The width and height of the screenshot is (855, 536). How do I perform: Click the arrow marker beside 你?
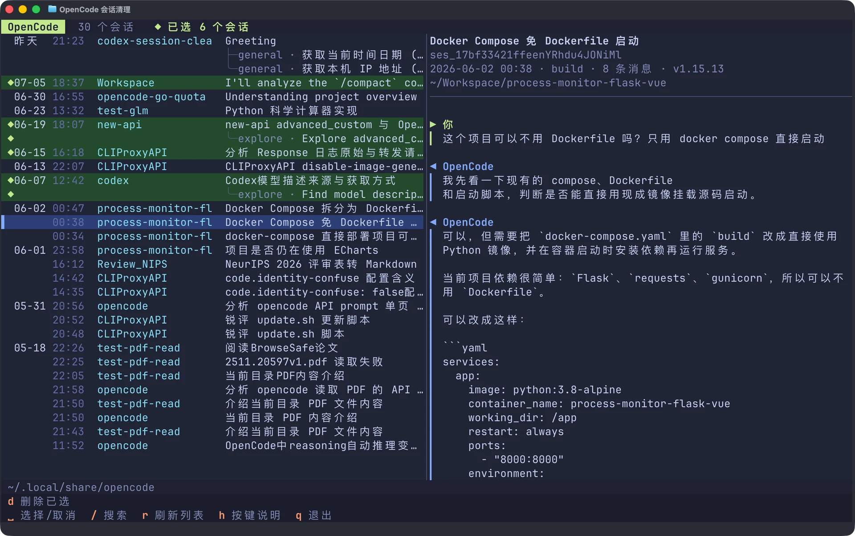tap(433, 125)
